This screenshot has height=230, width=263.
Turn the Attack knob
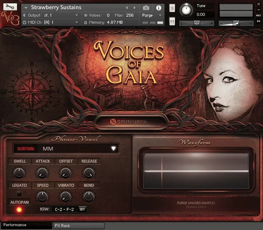click(42, 173)
